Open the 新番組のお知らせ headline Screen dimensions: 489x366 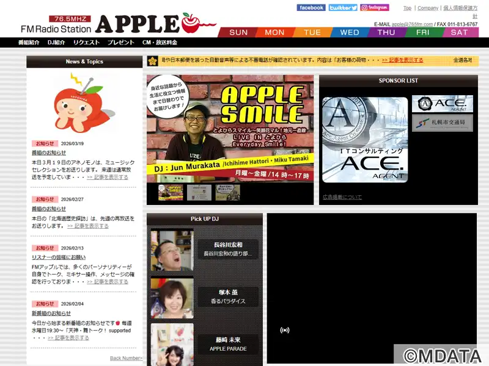coord(51,314)
